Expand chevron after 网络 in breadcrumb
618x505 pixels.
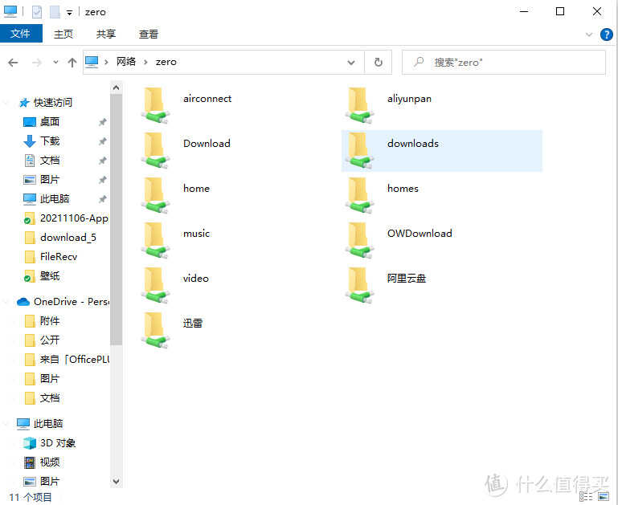(x=145, y=62)
